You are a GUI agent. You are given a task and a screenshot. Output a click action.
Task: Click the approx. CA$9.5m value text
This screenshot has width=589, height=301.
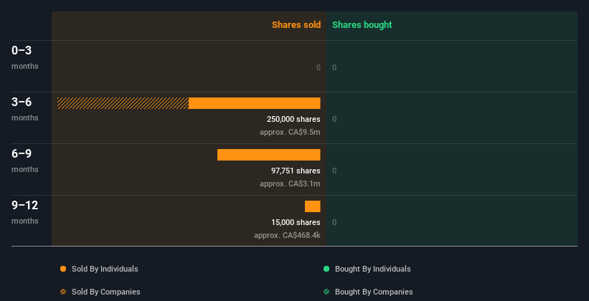290,133
